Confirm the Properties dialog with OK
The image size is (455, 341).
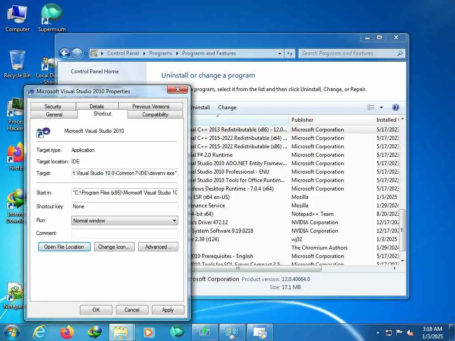coord(96,309)
